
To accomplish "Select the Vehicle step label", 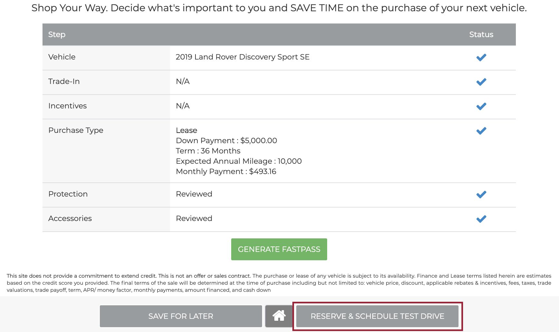I will 62,57.
